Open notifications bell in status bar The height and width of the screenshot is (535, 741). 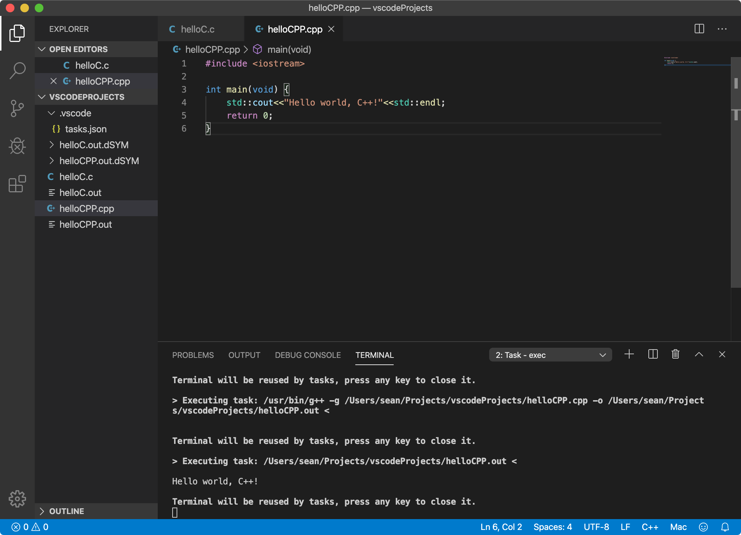click(725, 527)
